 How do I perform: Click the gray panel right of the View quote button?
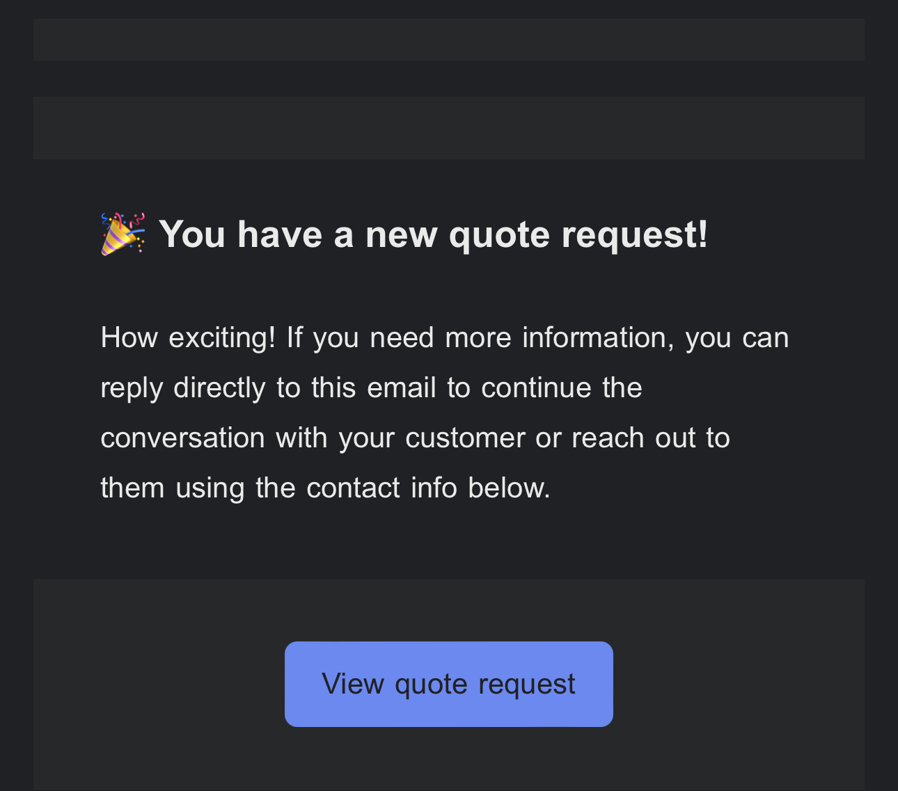click(739, 685)
